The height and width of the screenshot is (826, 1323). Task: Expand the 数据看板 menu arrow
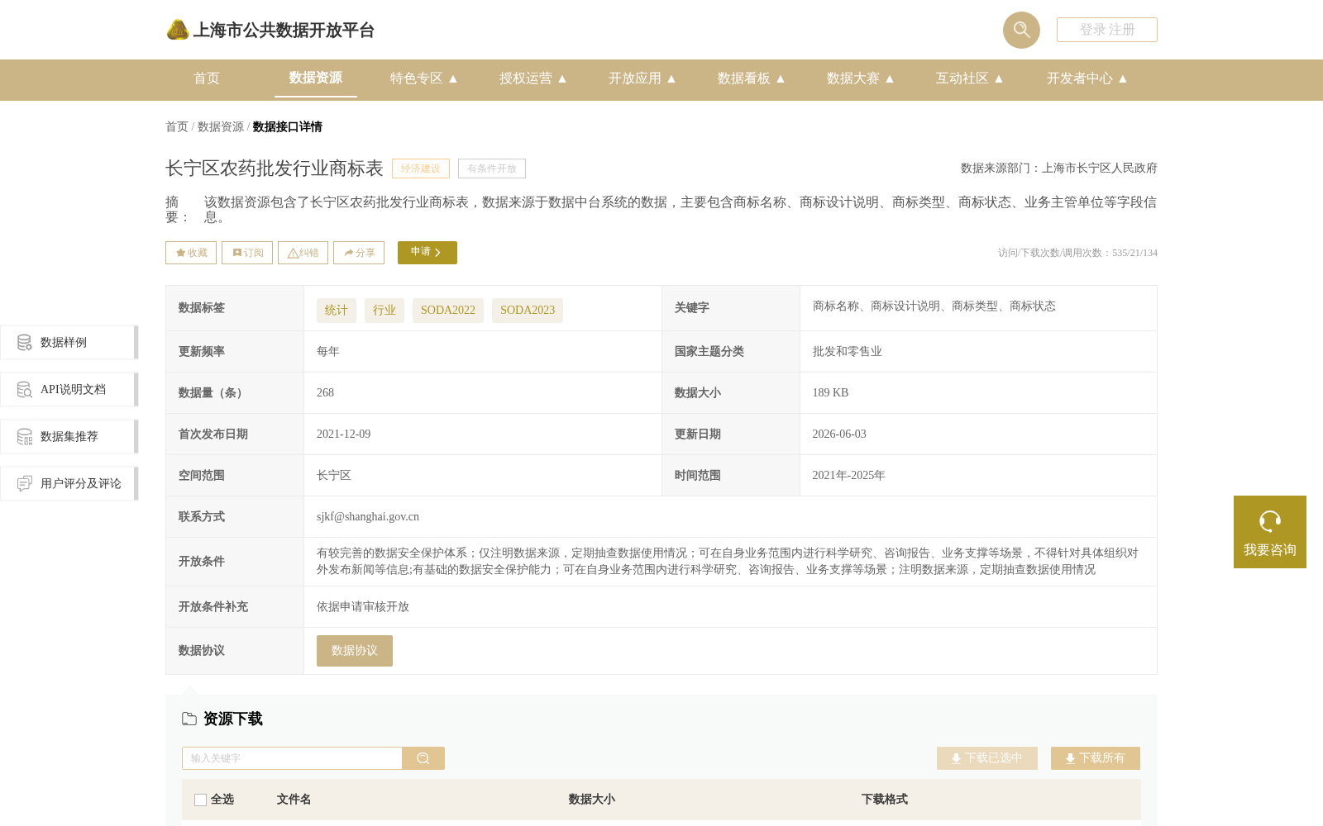point(781,78)
